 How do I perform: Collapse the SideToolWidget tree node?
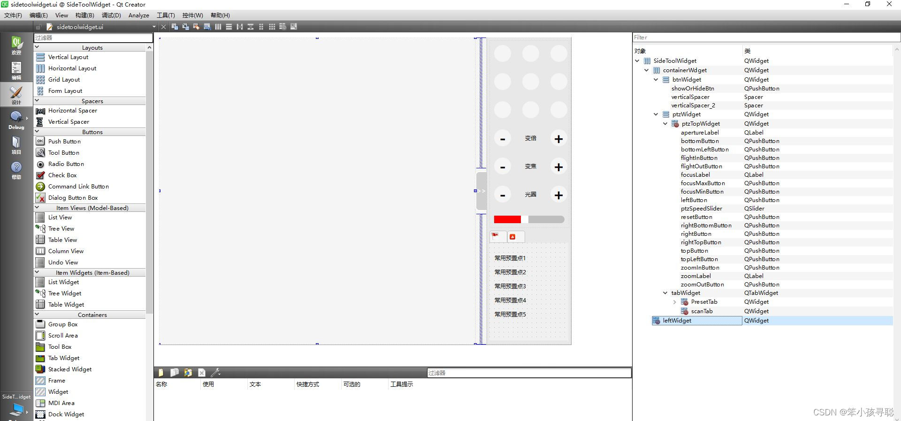click(x=637, y=60)
